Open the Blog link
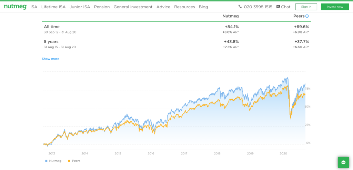Screen dimensions: 353x170 pyautogui.click(x=203, y=7)
